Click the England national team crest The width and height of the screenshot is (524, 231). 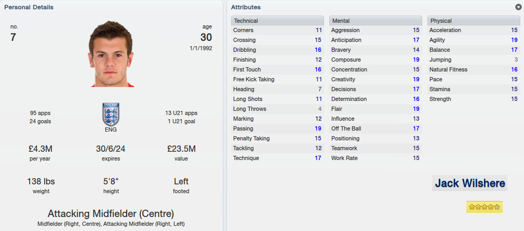pos(111,114)
